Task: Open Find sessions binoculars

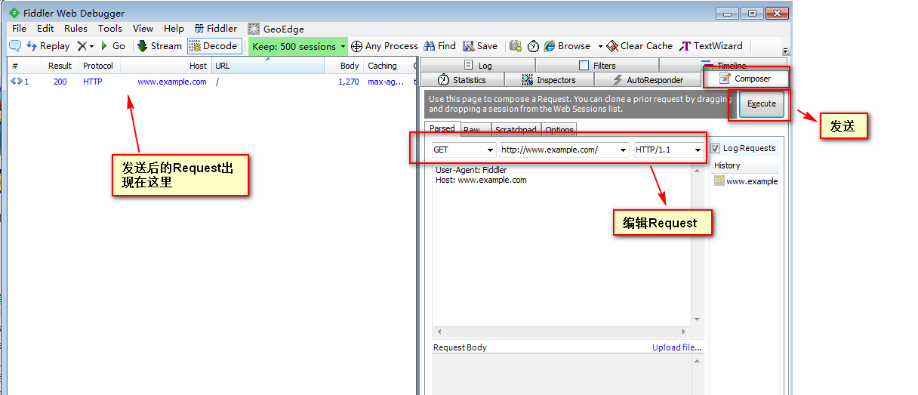Action: 440,46
